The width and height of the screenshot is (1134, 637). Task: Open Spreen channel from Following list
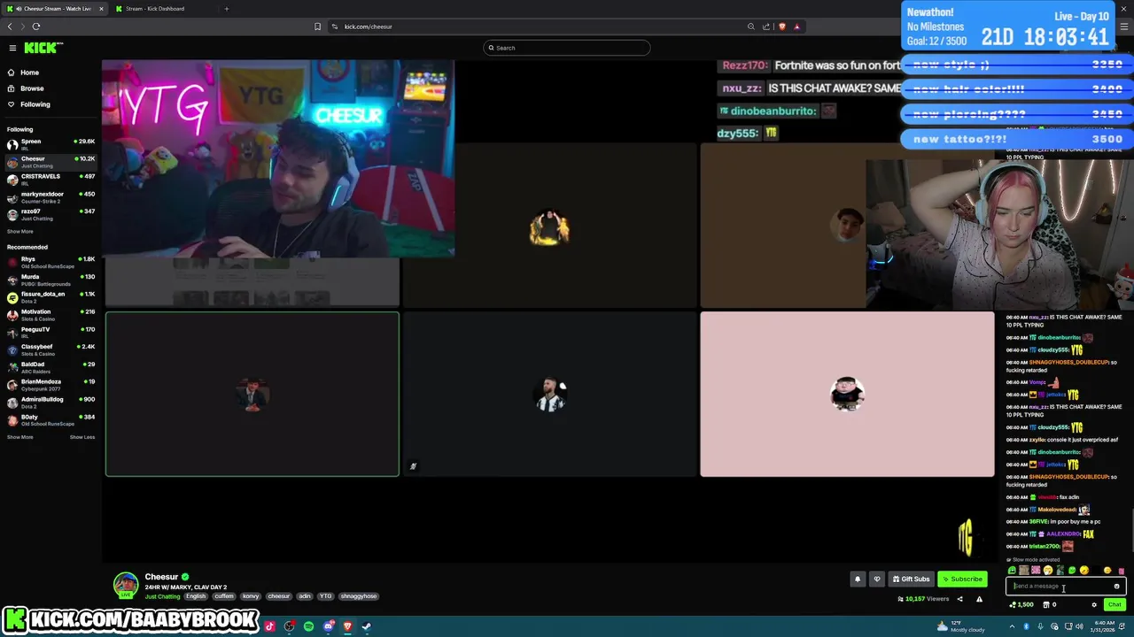[50, 143]
